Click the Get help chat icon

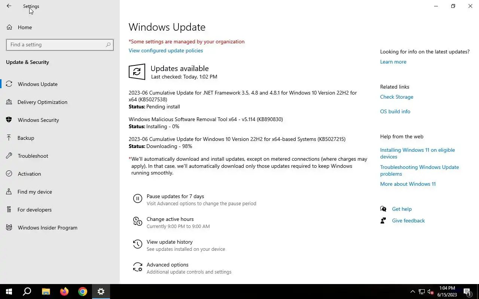pos(383,209)
